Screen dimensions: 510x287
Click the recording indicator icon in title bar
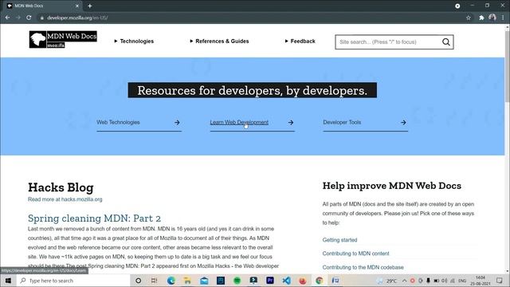[457, 6]
